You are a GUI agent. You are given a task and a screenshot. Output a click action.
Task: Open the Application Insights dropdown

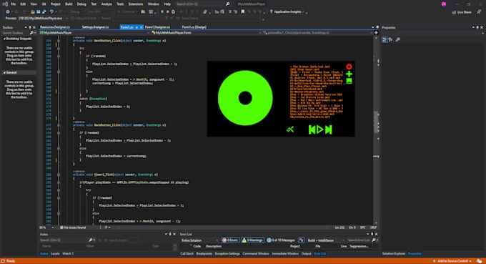(x=287, y=11)
